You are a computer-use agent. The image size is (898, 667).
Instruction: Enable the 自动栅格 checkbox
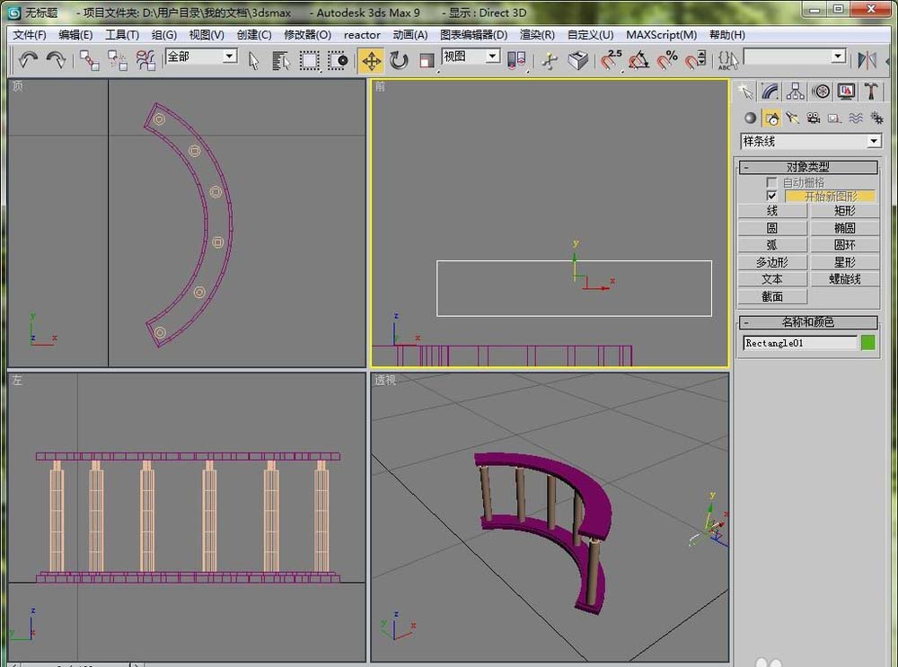[771, 182]
